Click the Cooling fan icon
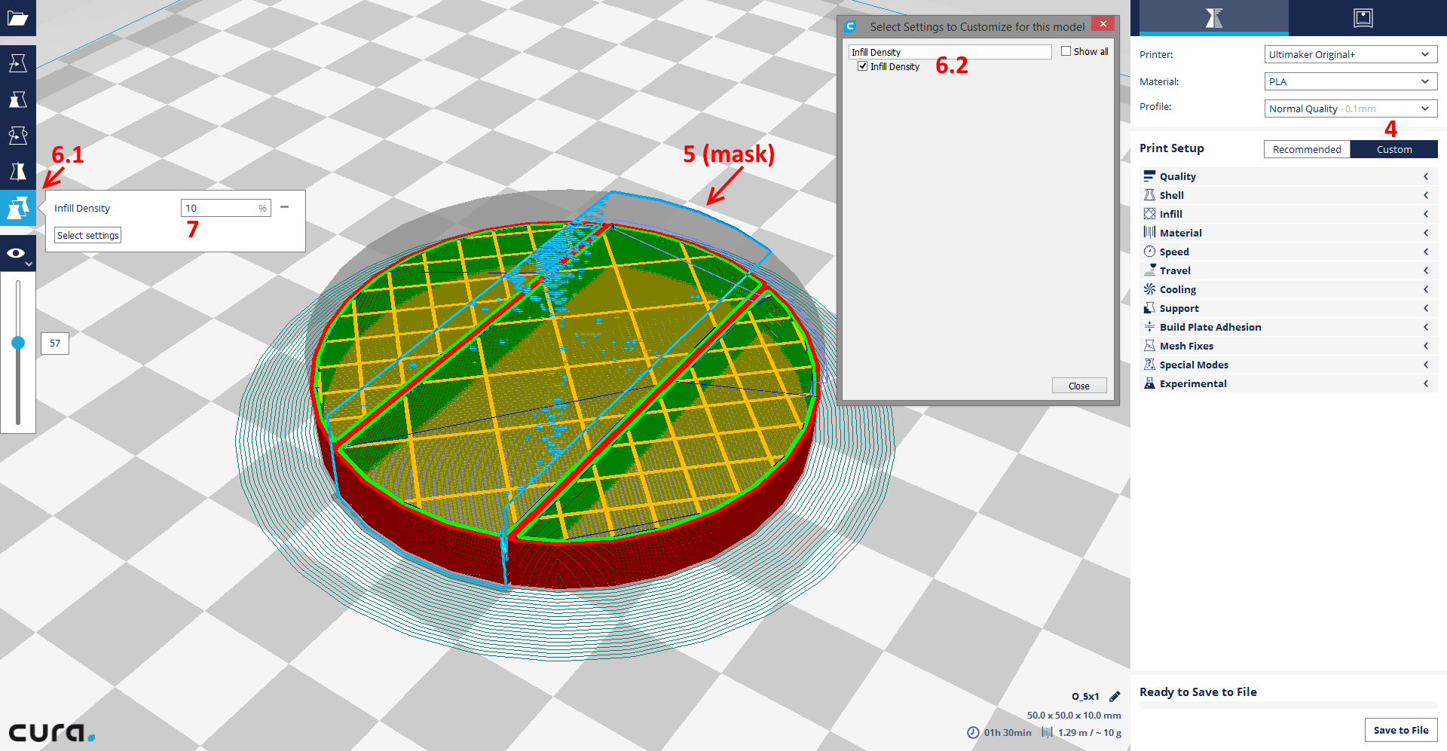 click(1149, 289)
